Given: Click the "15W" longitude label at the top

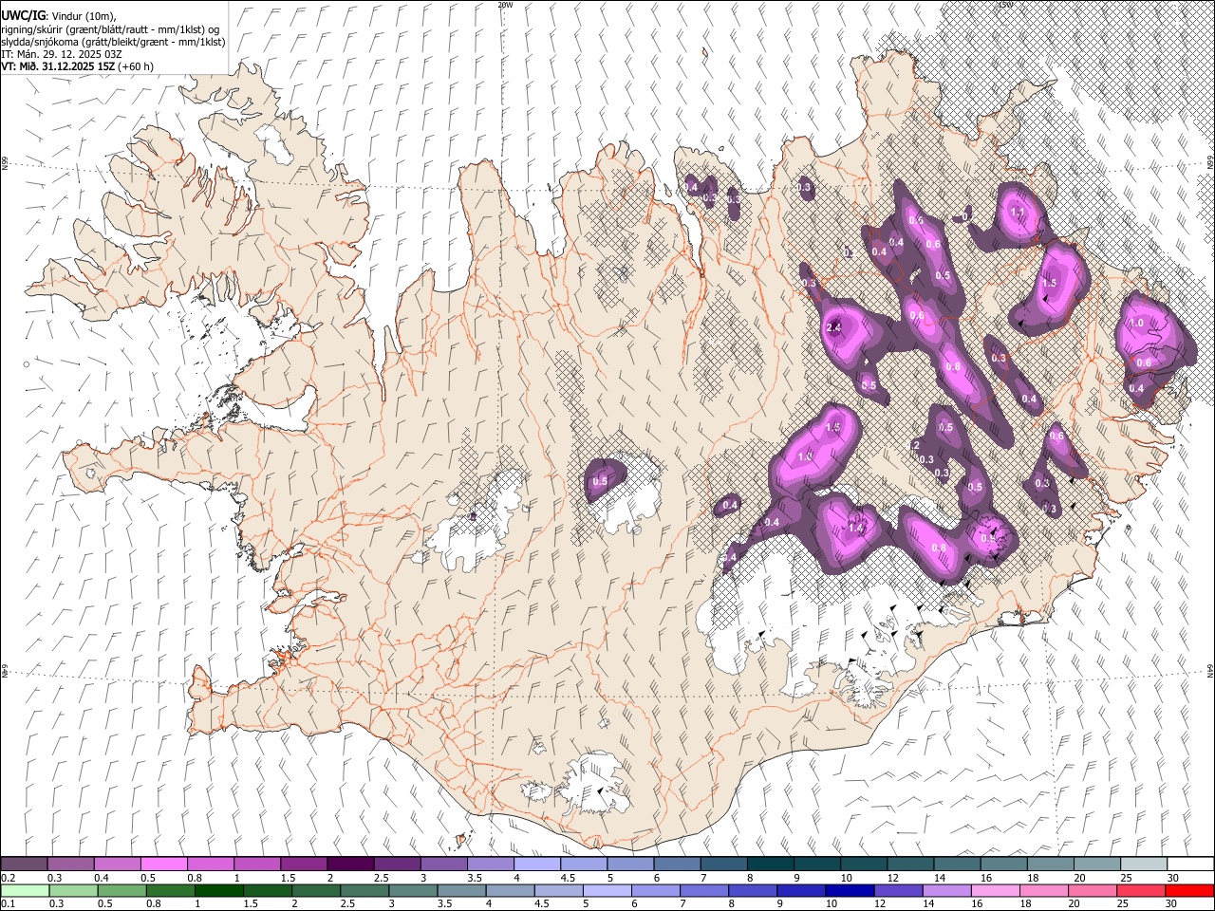Looking at the screenshot, I should point(1005,5).
